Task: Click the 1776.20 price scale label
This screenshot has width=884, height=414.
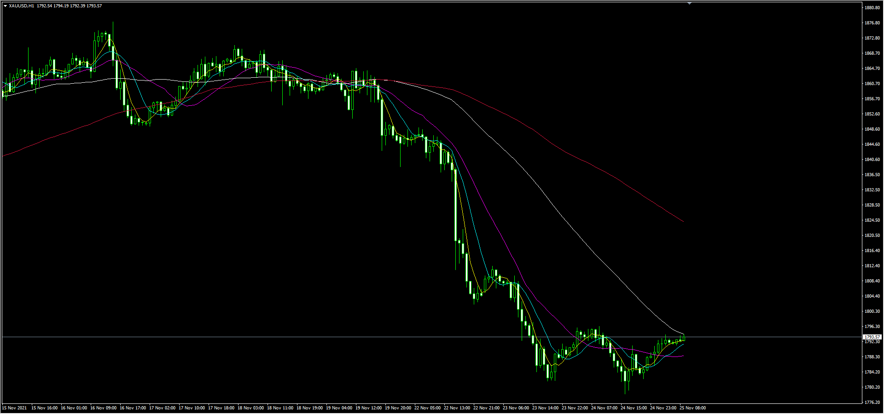Action: [872, 402]
